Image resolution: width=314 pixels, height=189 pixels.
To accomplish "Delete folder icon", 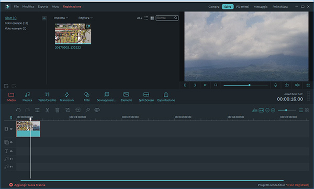I will click(x=14, y=86).
